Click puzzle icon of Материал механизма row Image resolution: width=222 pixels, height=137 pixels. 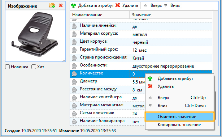(74, 106)
